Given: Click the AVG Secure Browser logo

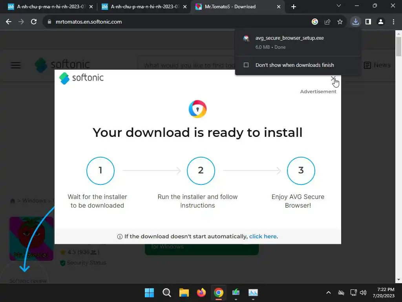Looking at the screenshot, I should pos(197,109).
